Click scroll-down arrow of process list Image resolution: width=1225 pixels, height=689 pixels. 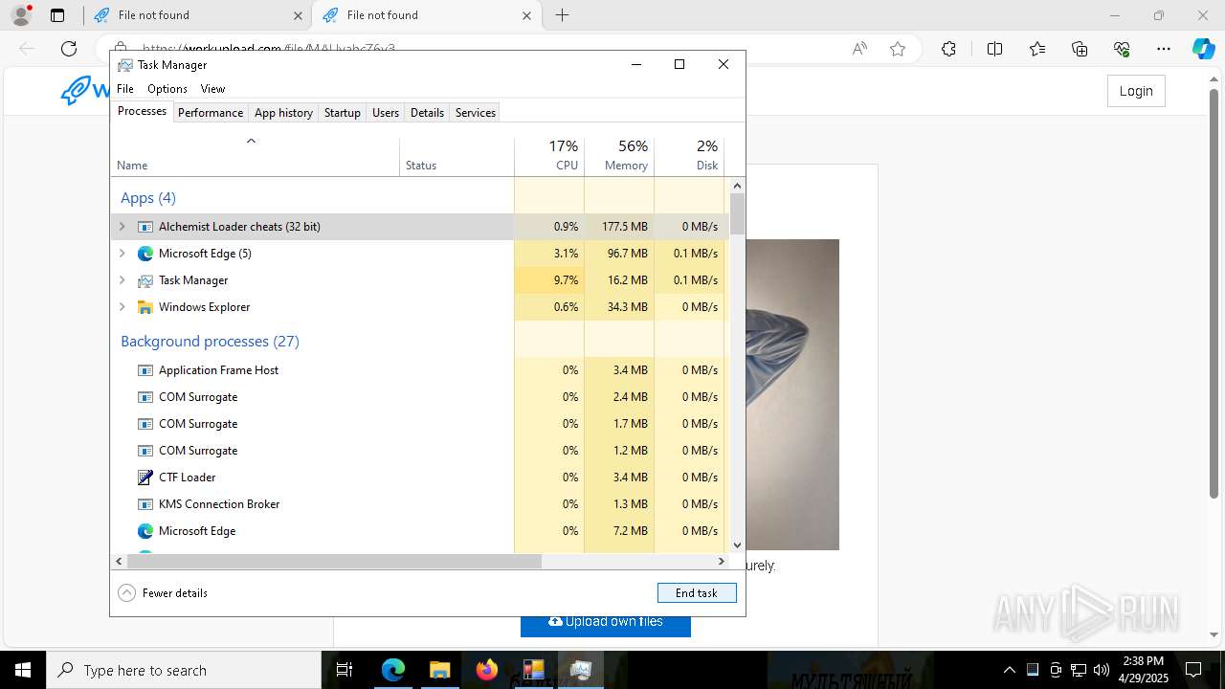(x=737, y=545)
